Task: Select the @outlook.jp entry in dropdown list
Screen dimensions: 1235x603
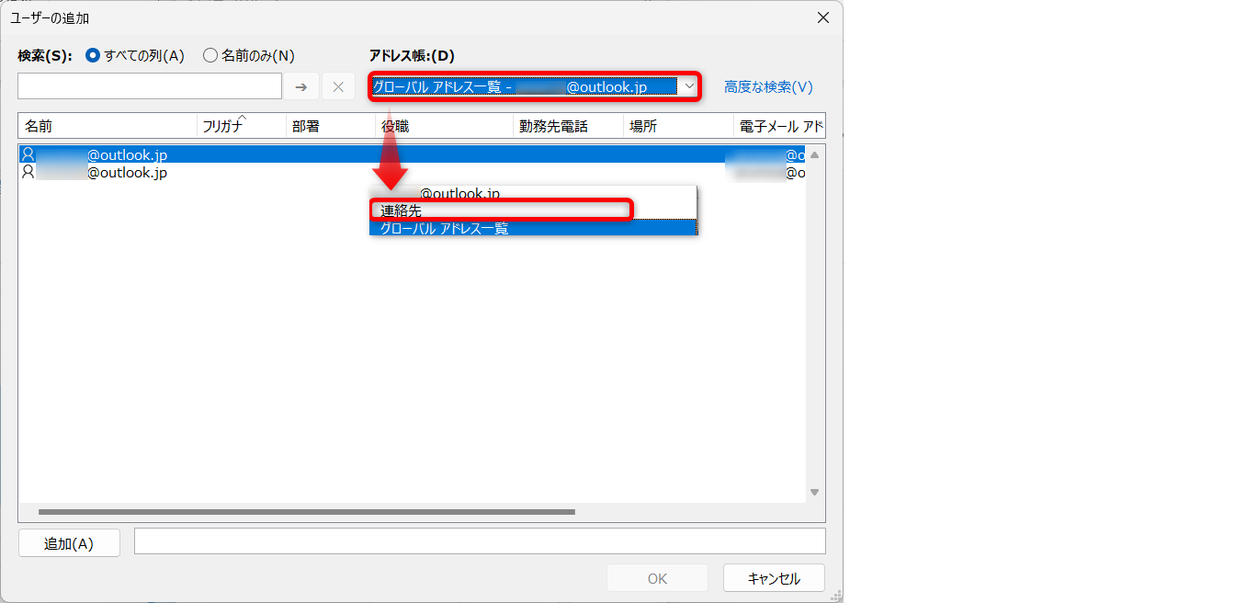Action: click(533, 193)
